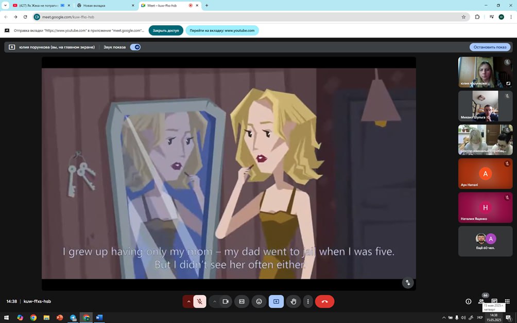517x323 pixels.
Task: Click swap layout icon on shared video
Action: pos(408,282)
